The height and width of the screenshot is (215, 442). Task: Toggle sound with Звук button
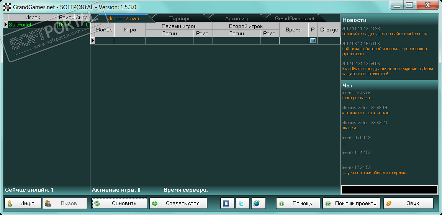(x=408, y=204)
